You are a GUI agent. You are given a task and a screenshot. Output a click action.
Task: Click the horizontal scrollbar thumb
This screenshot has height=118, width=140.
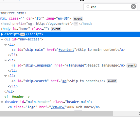(57, 114)
